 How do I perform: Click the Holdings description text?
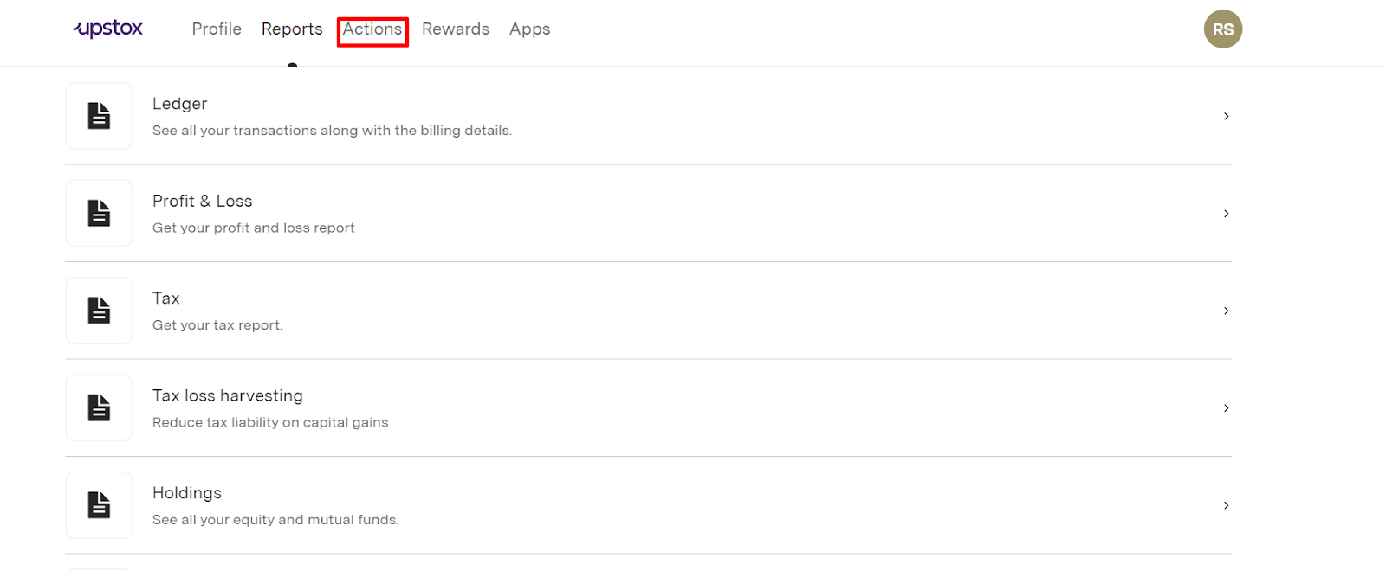pos(275,520)
